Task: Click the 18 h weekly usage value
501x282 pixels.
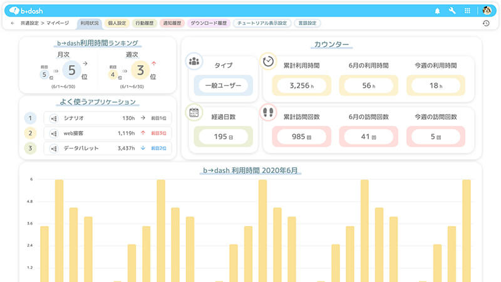Action: 435,85
